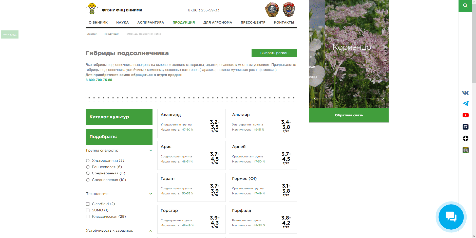Select the Среднеспелая (10) radio option
The image size is (476, 238).
click(x=88, y=180)
